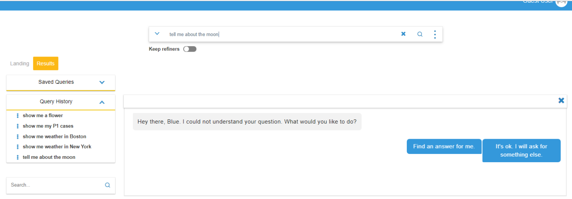Click the Guest User avatar icon
Image resolution: width=572 pixels, height=199 pixels.
561,2
